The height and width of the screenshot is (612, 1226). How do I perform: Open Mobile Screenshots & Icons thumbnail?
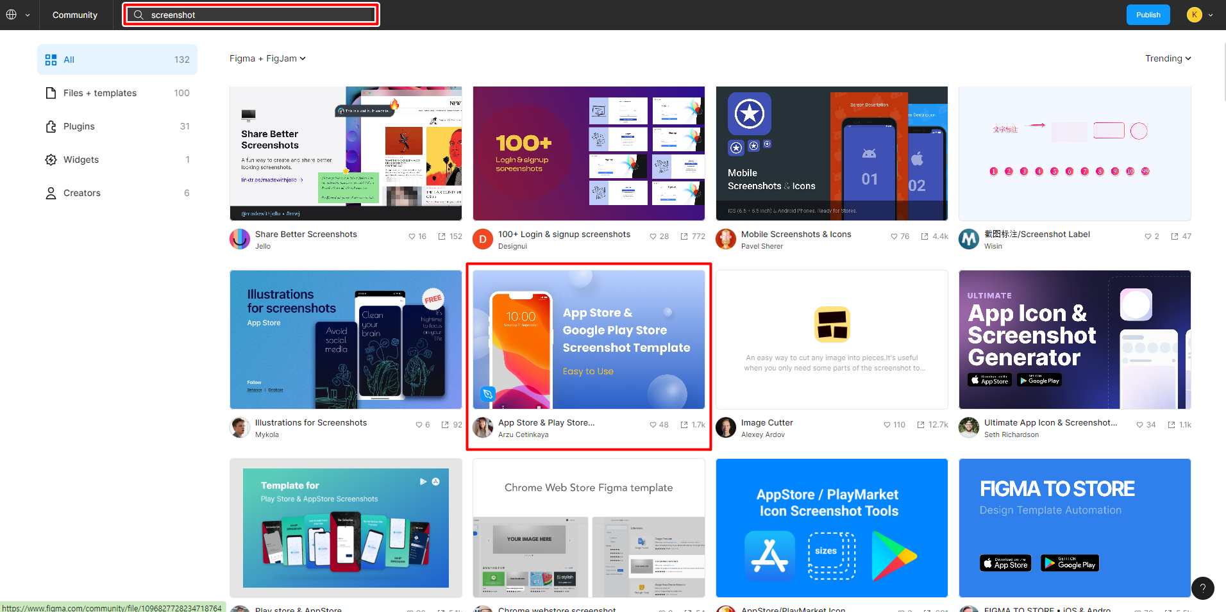click(832, 154)
